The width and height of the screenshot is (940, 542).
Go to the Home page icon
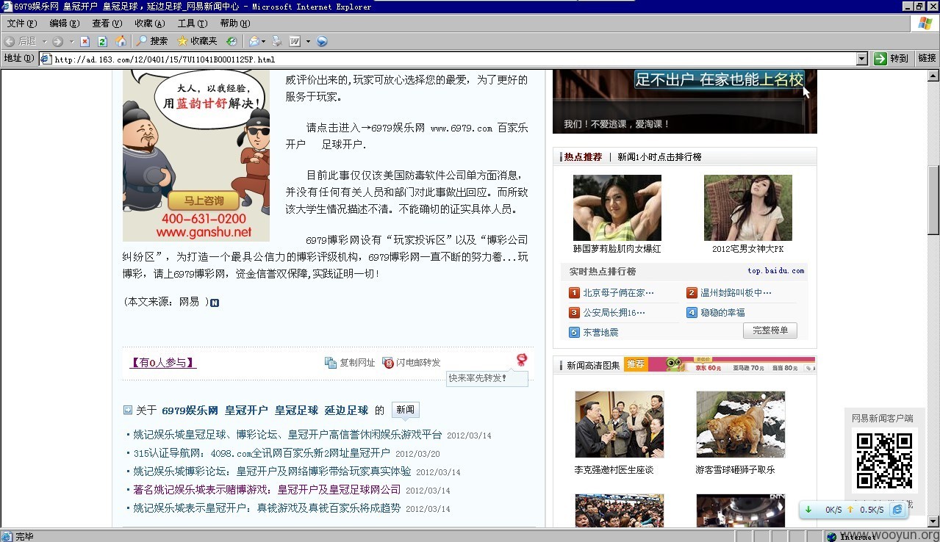121,41
